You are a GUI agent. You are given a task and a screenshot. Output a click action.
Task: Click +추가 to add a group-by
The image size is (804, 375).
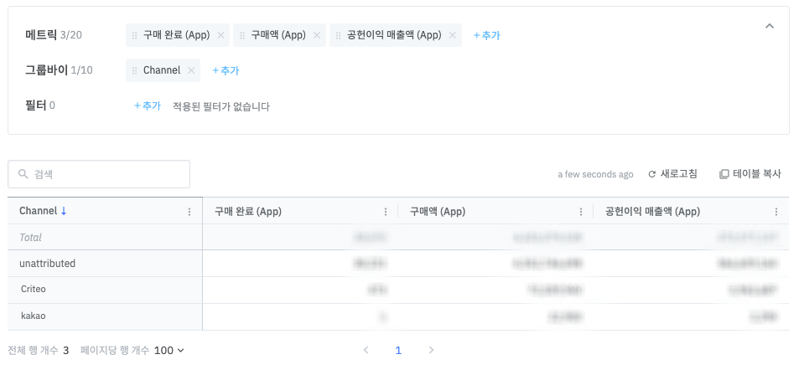tap(226, 70)
